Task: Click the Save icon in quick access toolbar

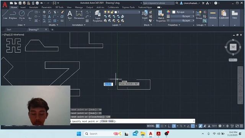Action: (x=20, y=3)
